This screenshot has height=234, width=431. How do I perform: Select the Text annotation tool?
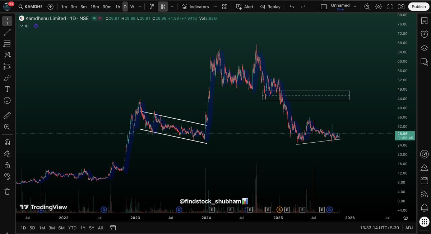coord(8,89)
